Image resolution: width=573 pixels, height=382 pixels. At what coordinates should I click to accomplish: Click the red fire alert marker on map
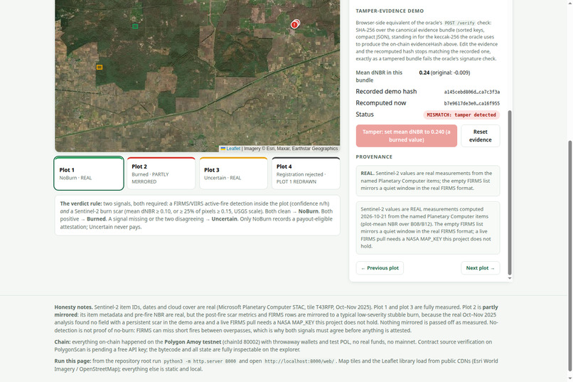click(x=294, y=24)
